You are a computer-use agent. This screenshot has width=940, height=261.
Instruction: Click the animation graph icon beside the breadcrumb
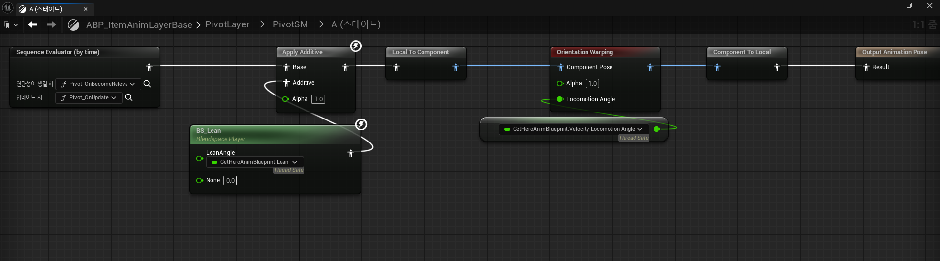pyautogui.click(x=73, y=24)
